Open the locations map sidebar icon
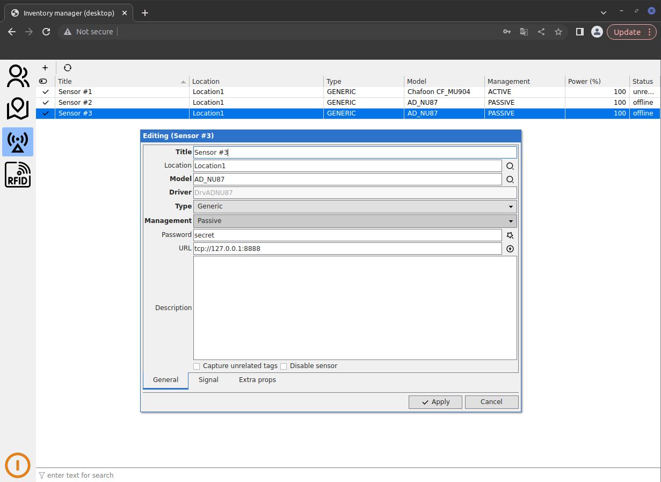 click(x=18, y=109)
